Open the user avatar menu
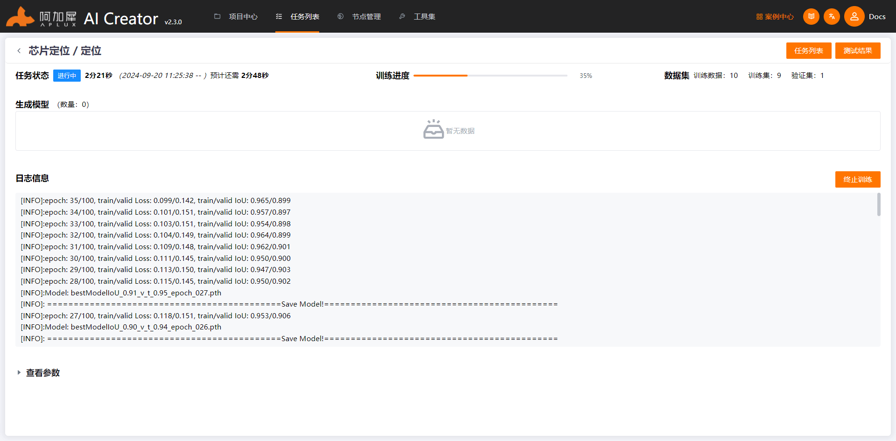The height and width of the screenshot is (441, 896). click(854, 16)
